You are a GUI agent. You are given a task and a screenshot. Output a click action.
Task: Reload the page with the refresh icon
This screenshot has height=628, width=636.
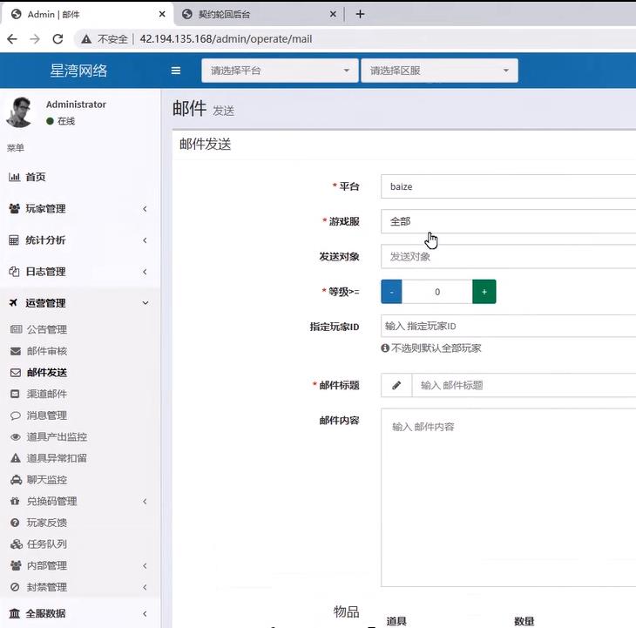(x=58, y=39)
